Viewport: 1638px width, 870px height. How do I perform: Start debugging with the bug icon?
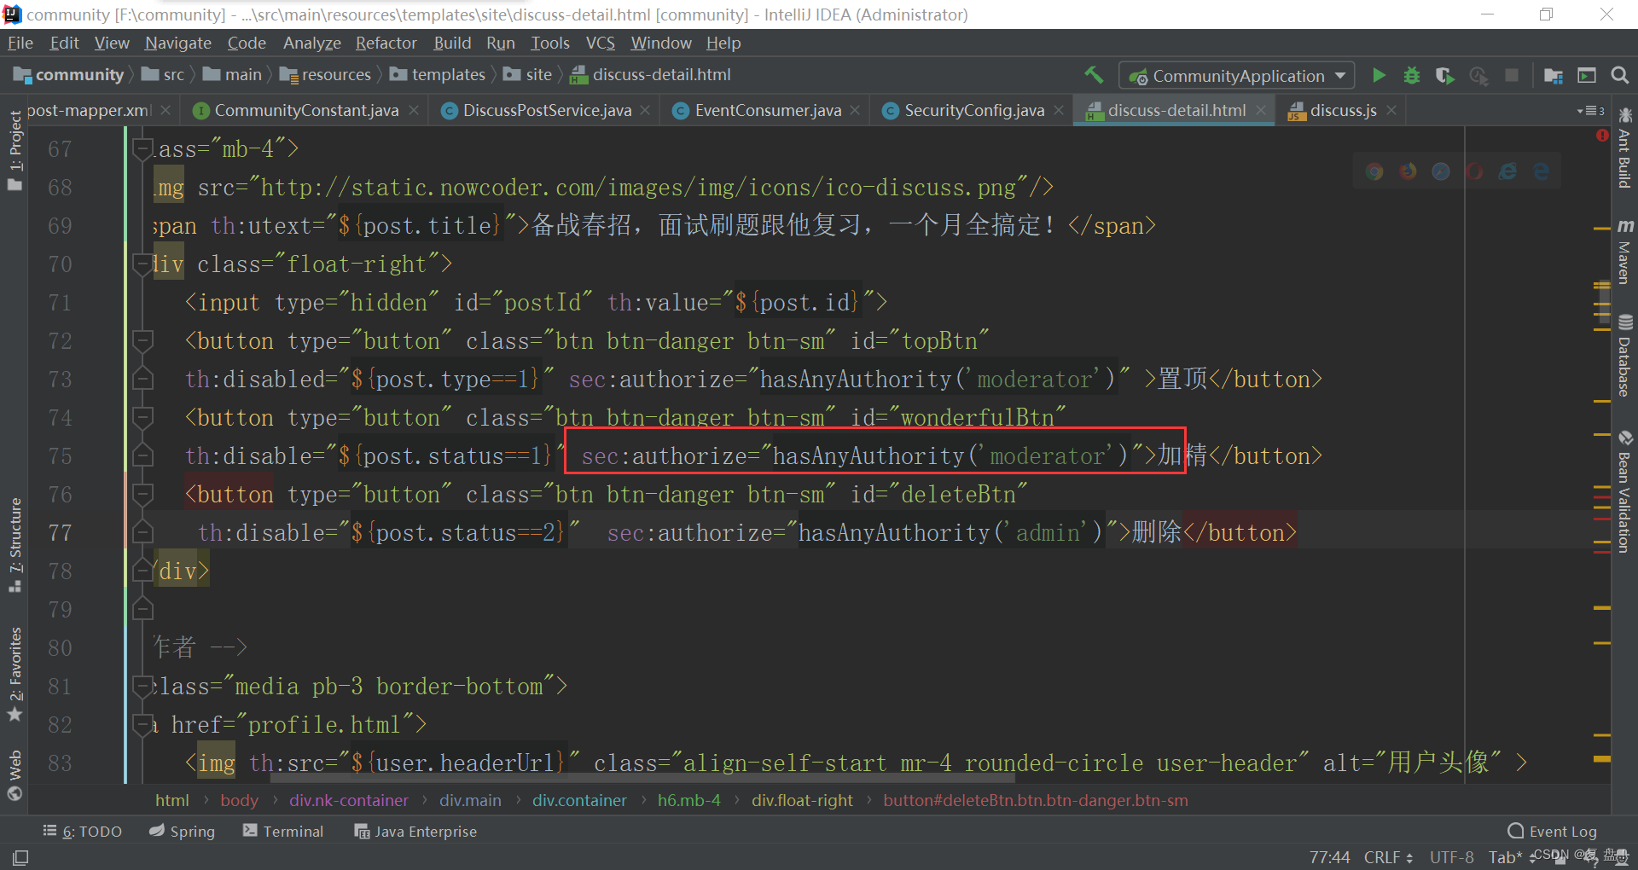pyautogui.click(x=1412, y=75)
